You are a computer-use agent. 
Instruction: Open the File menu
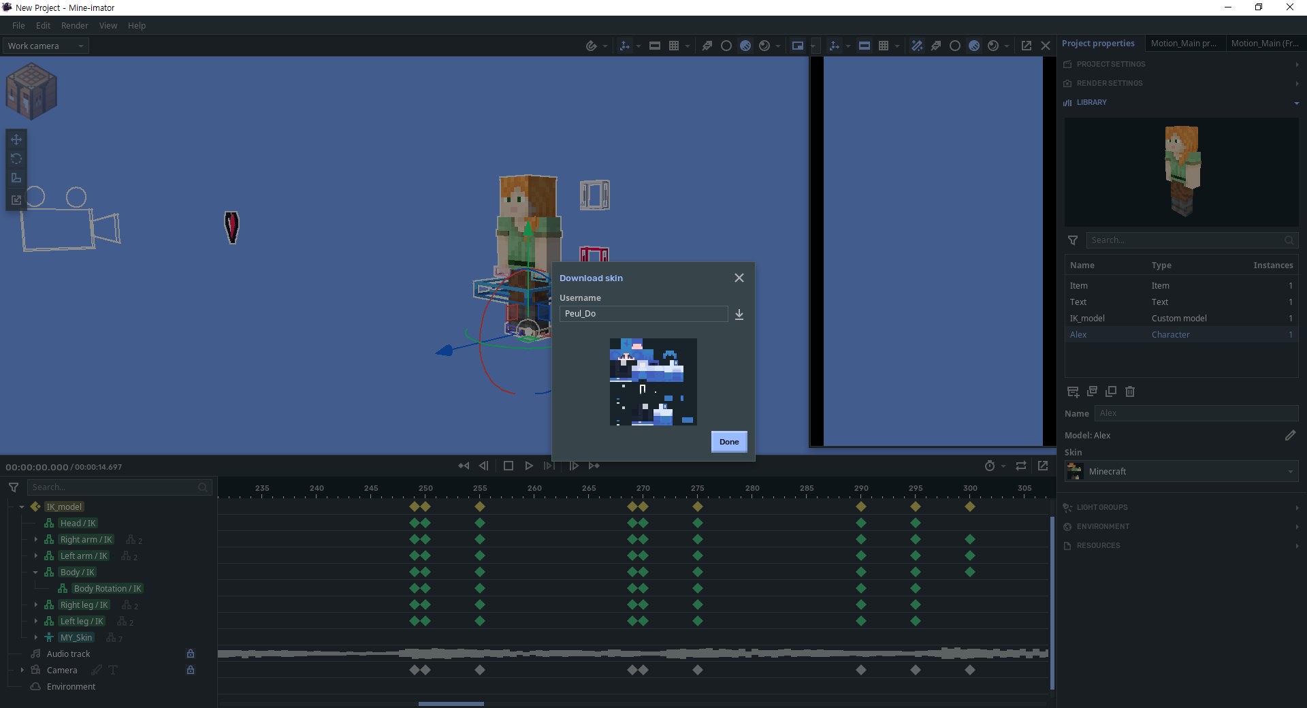click(18, 25)
